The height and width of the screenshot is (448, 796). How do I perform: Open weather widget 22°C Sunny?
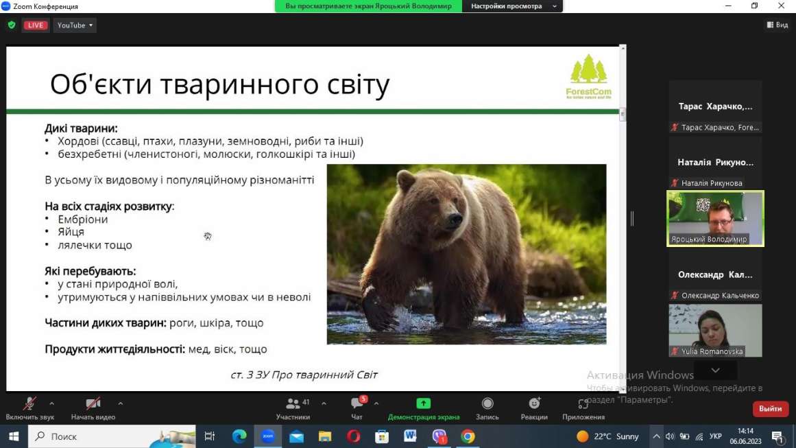pos(607,436)
